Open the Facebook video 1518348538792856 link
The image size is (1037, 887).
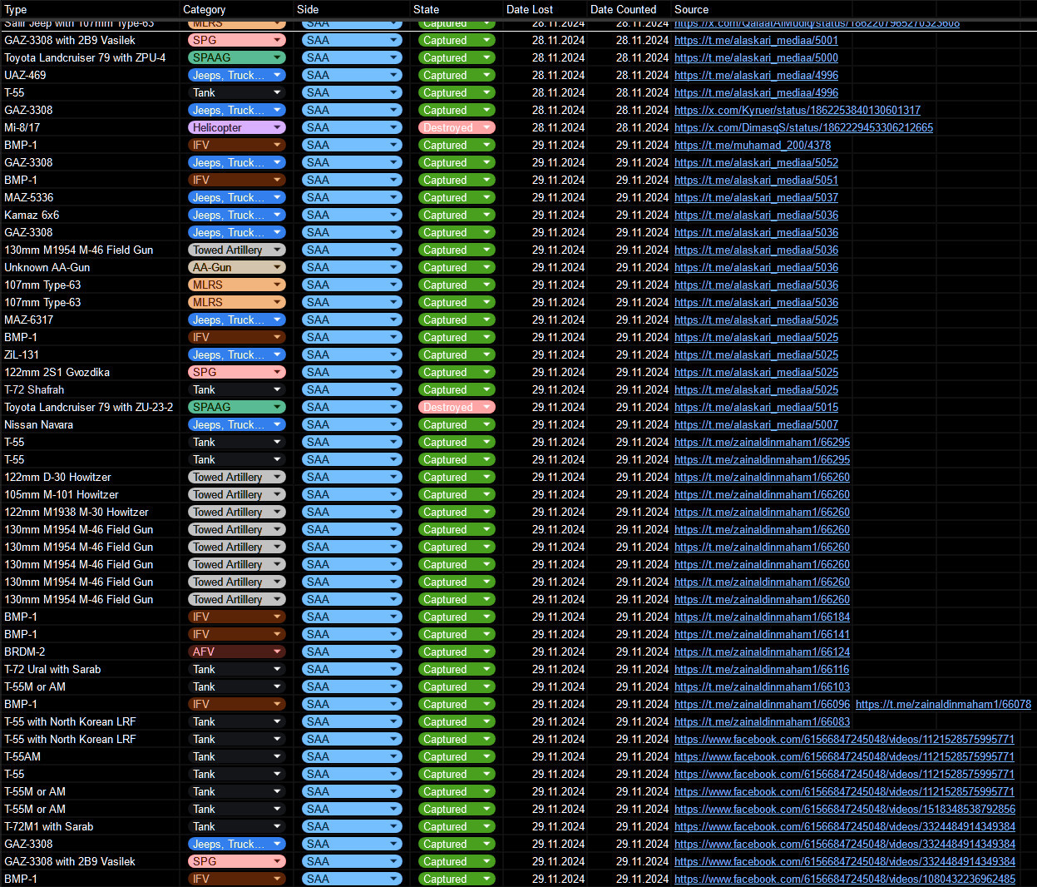point(844,809)
